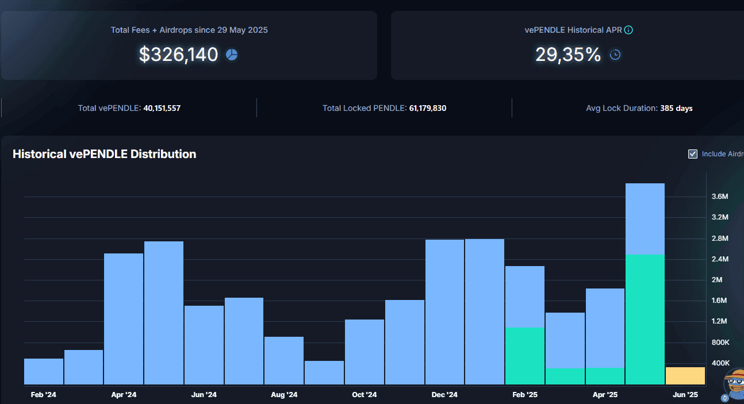Click the 3.6M y-axis label
The image size is (744, 404).
[x=720, y=197]
